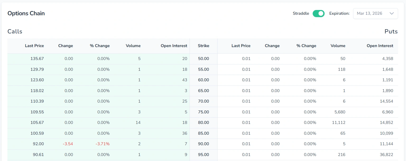The width and height of the screenshot is (406, 161).
Task: Click the Calls Last Price header
Action: click(x=34, y=46)
